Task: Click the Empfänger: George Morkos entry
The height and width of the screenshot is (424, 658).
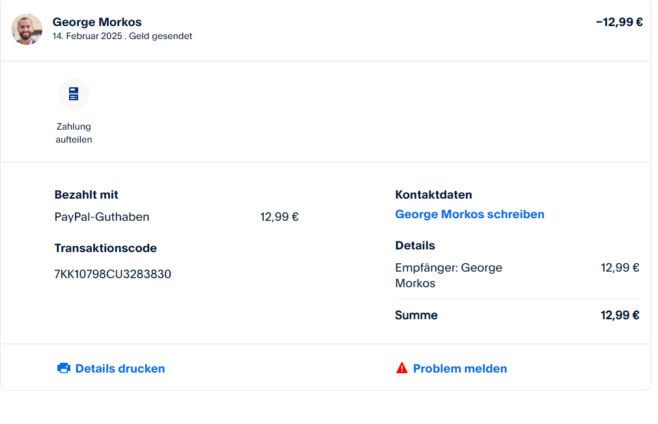Action: (x=448, y=276)
